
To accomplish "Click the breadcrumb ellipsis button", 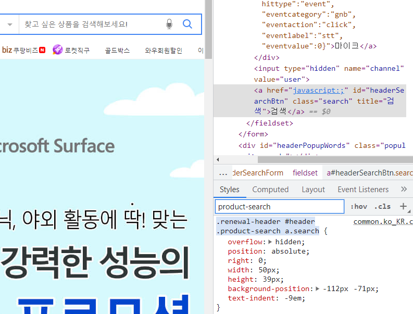I will (223, 173).
